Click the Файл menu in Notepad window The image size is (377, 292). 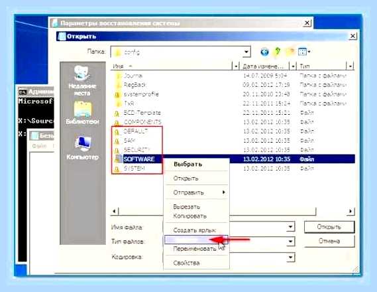coord(39,146)
